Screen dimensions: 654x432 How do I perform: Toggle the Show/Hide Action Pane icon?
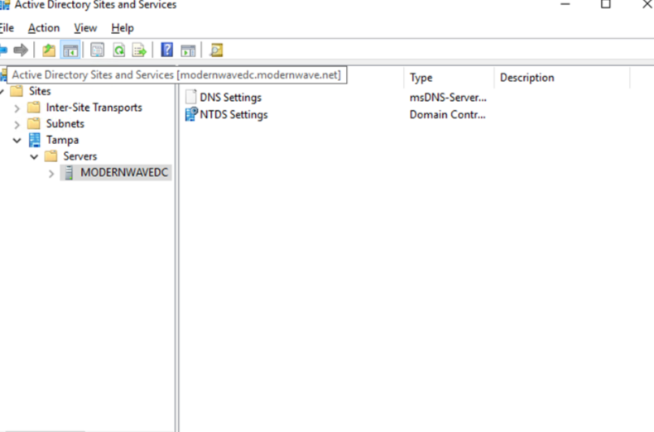pyautogui.click(x=188, y=50)
